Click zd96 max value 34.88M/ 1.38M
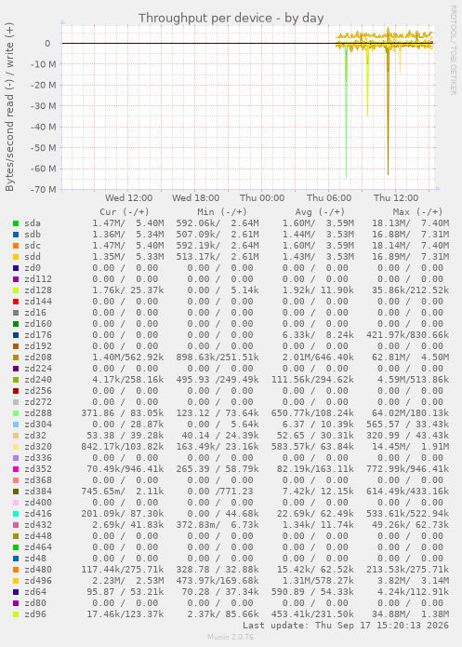This screenshot has height=647, width=462. tap(410, 614)
